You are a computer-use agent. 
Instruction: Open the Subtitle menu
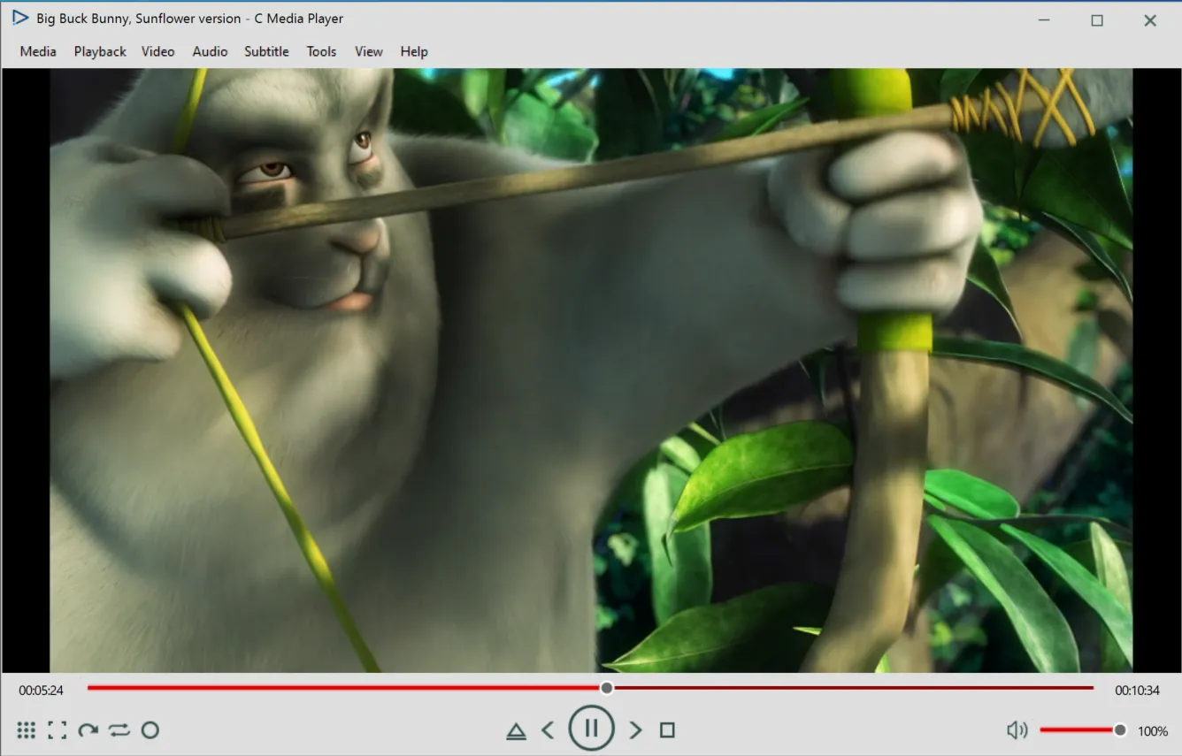tap(266, 51)
